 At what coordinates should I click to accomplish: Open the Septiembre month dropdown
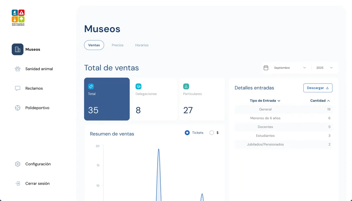pos(290,68)
